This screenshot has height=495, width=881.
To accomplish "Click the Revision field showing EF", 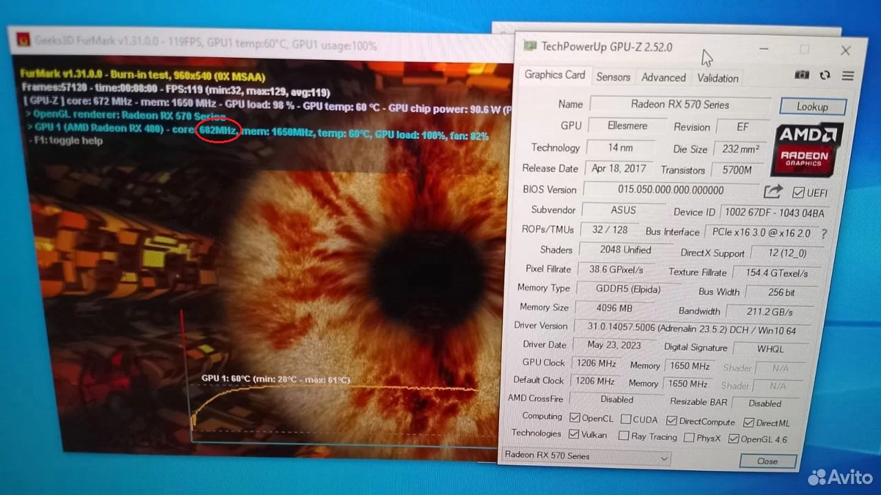I will click(741, 127).
